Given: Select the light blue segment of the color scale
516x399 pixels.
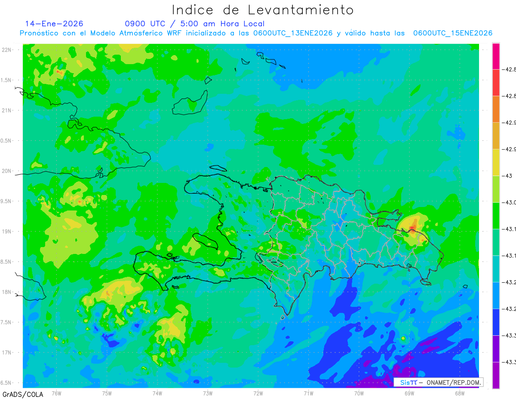Looking at the screenshot, I should click(496, 296).
